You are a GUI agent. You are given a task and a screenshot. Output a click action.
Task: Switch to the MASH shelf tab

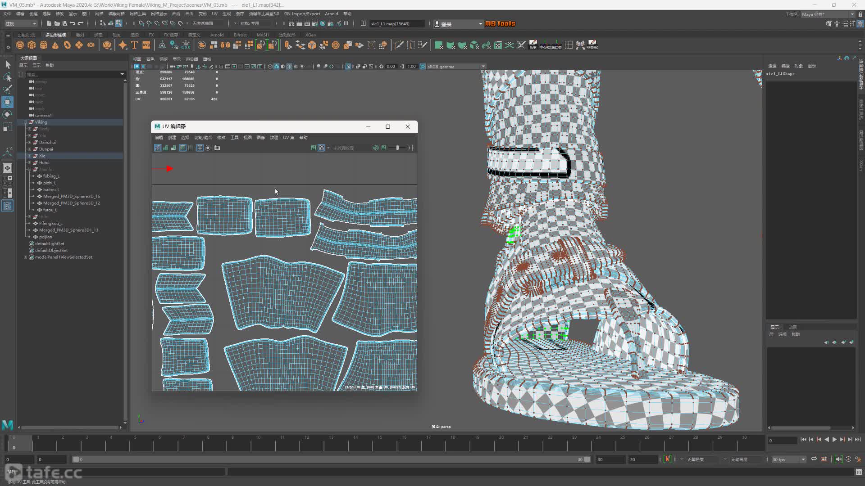263,35
